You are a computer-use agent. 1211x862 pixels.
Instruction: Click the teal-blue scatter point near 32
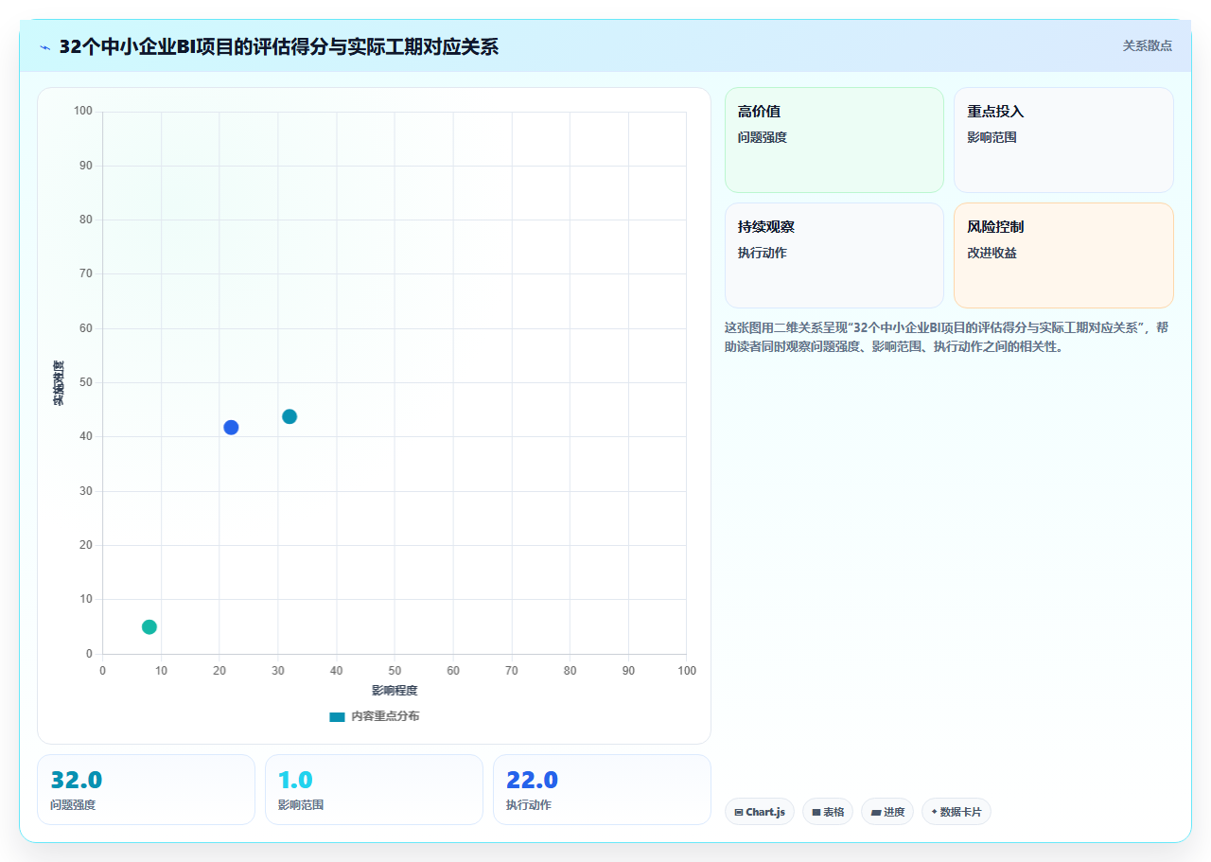290,416
